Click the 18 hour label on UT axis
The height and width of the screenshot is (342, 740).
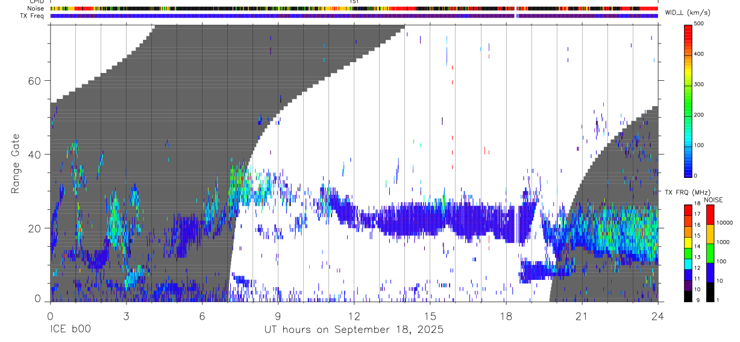point(506,315)
